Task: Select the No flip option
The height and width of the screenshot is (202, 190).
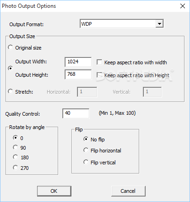Action: 86,139
